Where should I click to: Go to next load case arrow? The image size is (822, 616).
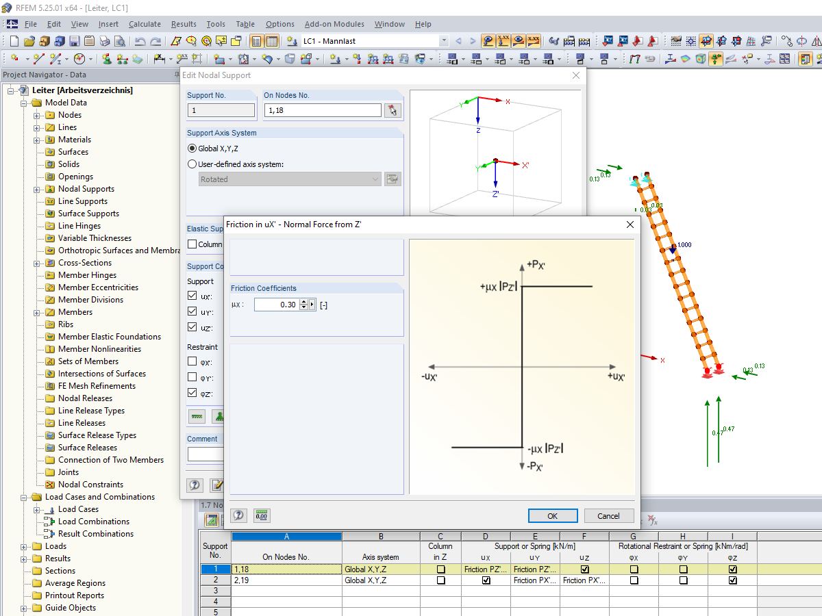point(474,41)
